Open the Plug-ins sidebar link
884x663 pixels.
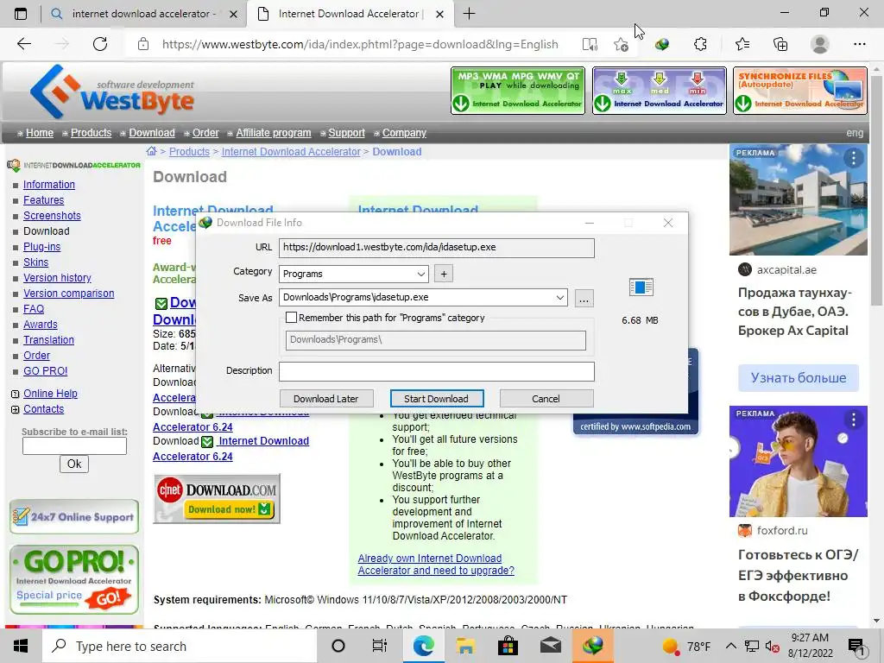41,247
